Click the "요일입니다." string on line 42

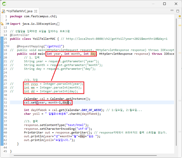click(x=62, y=140)
